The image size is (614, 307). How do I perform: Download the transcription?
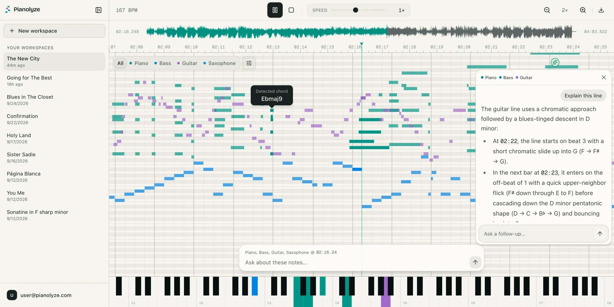click(x=601, y=10)
